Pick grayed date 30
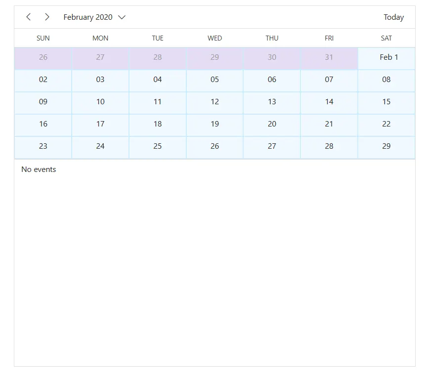The height and width of the screenshot is (379, 426). [x=272, y=58]
